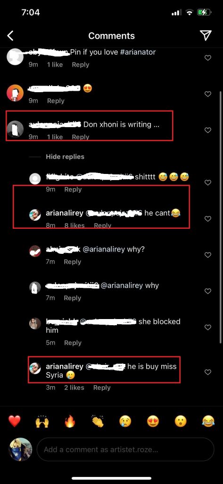Viewport: 223px width, 484px height.
Task: Like arianalirey's 'he cant' reply
Action: point(208,219)
